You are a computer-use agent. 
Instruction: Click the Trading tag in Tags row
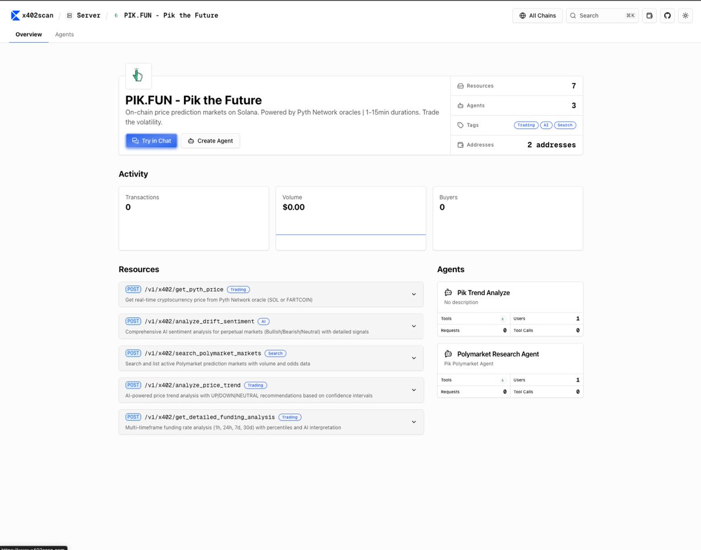(526, 125)
